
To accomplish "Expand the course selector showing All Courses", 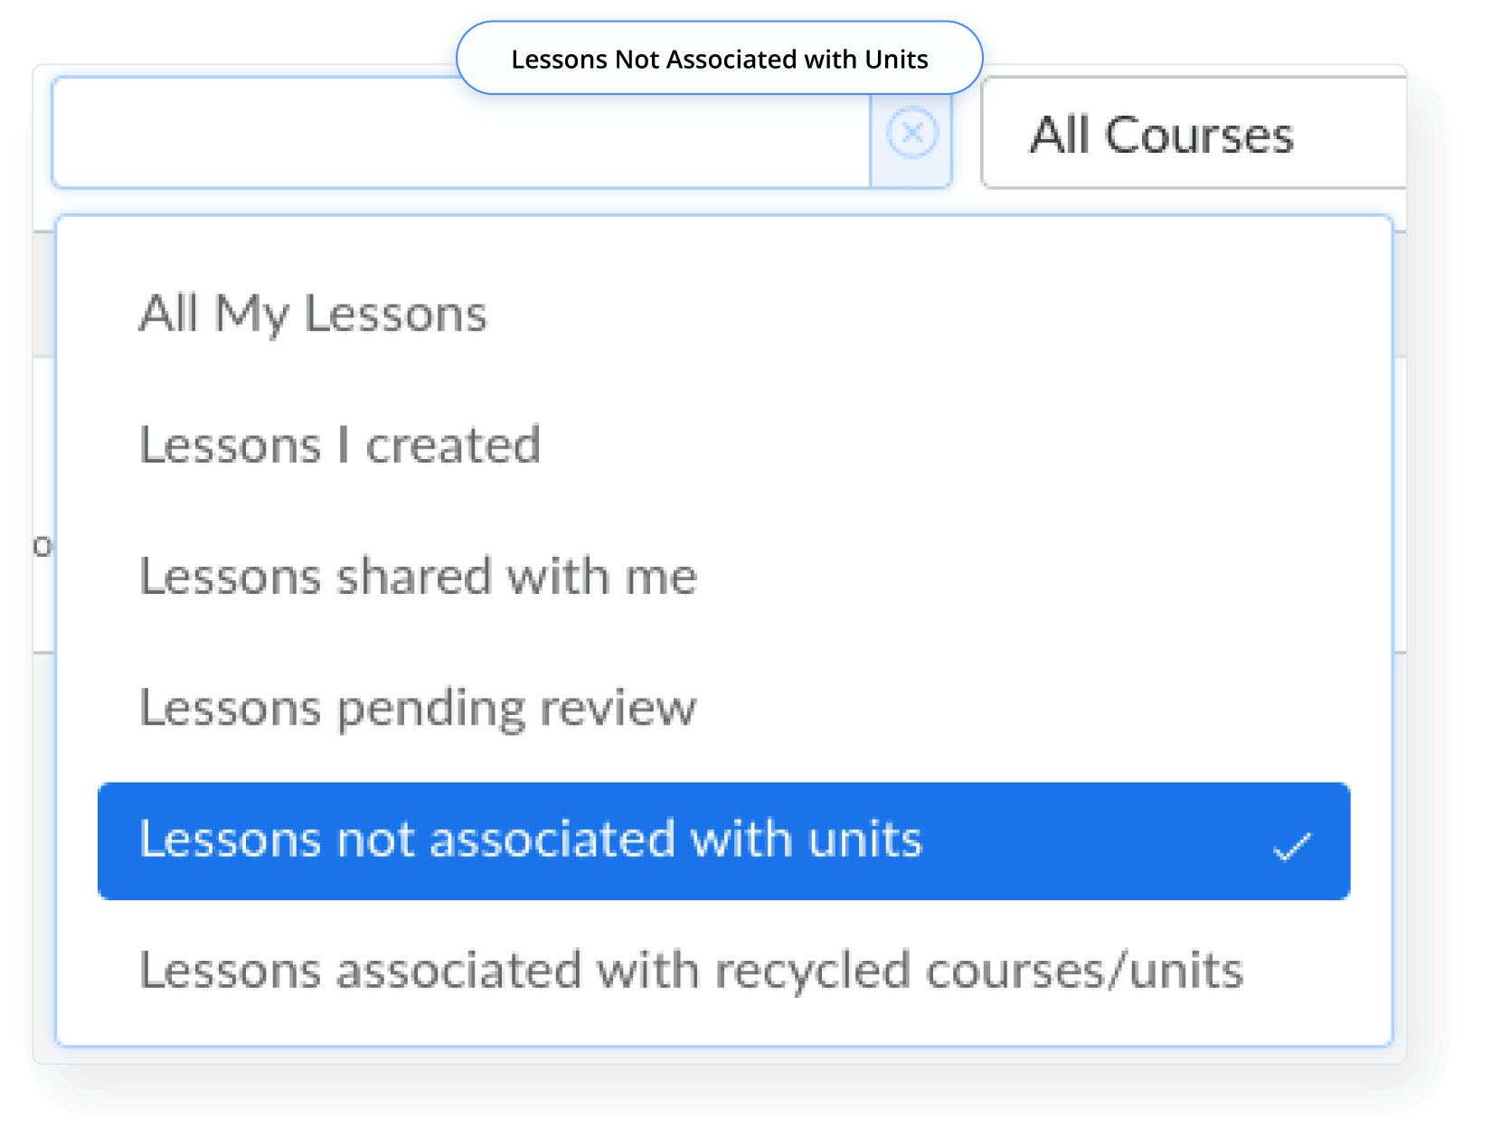I will tap(1194, 135).
